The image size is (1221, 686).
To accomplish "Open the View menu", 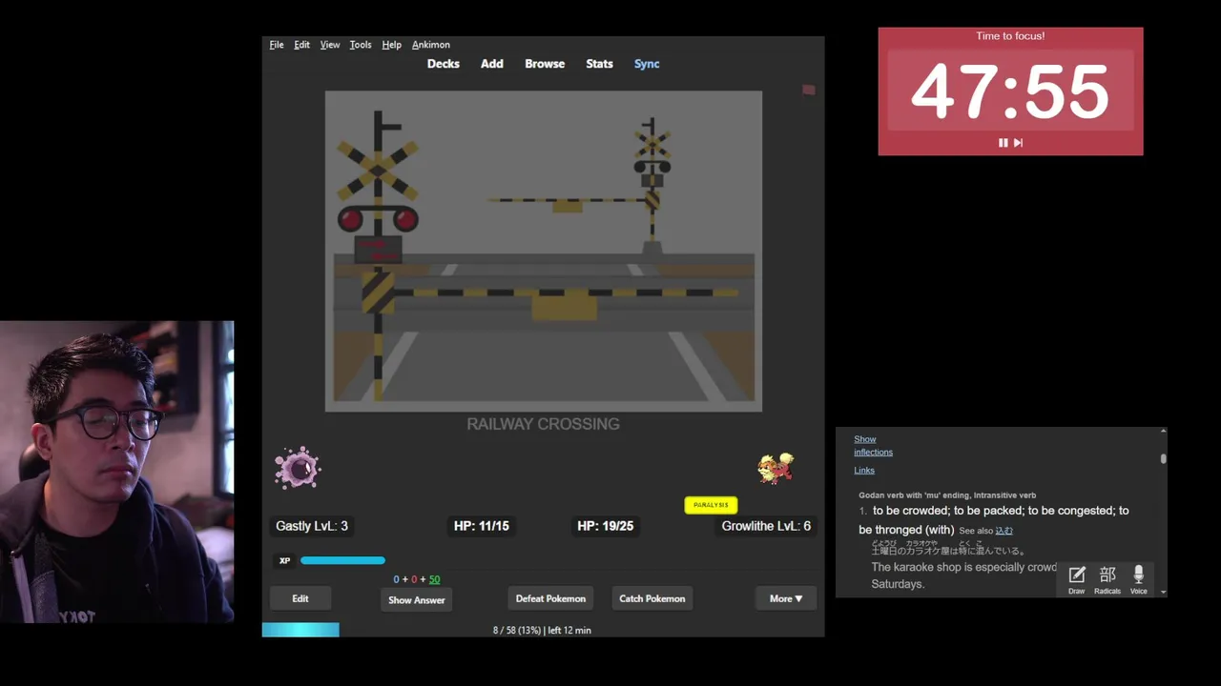I will (x=330, y=45).
